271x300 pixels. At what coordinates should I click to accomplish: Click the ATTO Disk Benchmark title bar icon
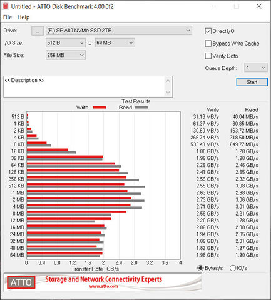pyautogui.click(x=6, y=6)
